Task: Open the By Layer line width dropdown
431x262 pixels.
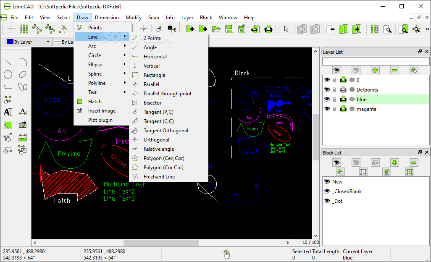Action: tap(64, 42)
